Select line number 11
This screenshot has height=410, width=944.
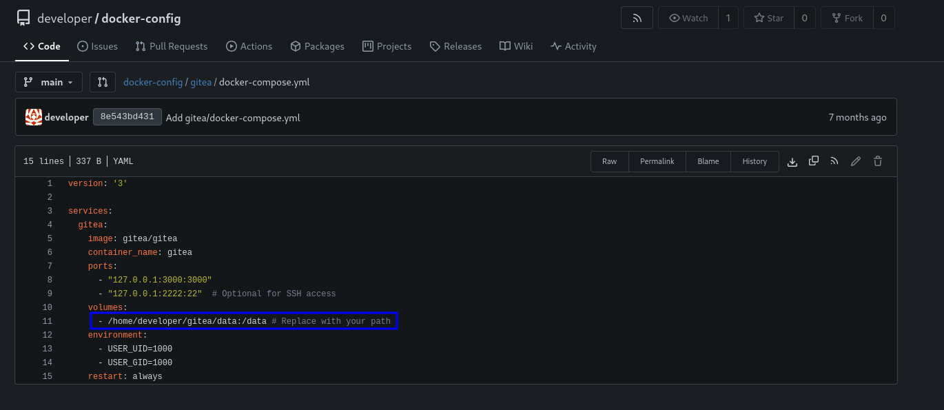click(x=48, y=321)
